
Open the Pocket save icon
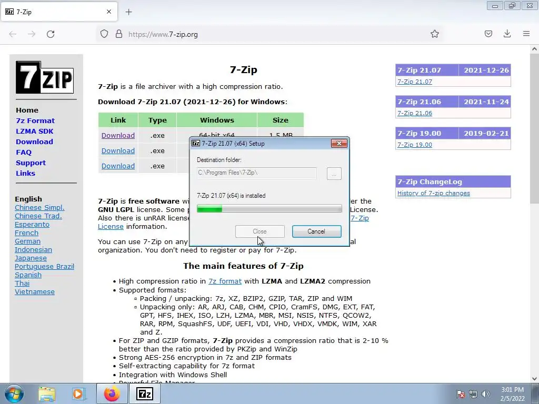488,34
